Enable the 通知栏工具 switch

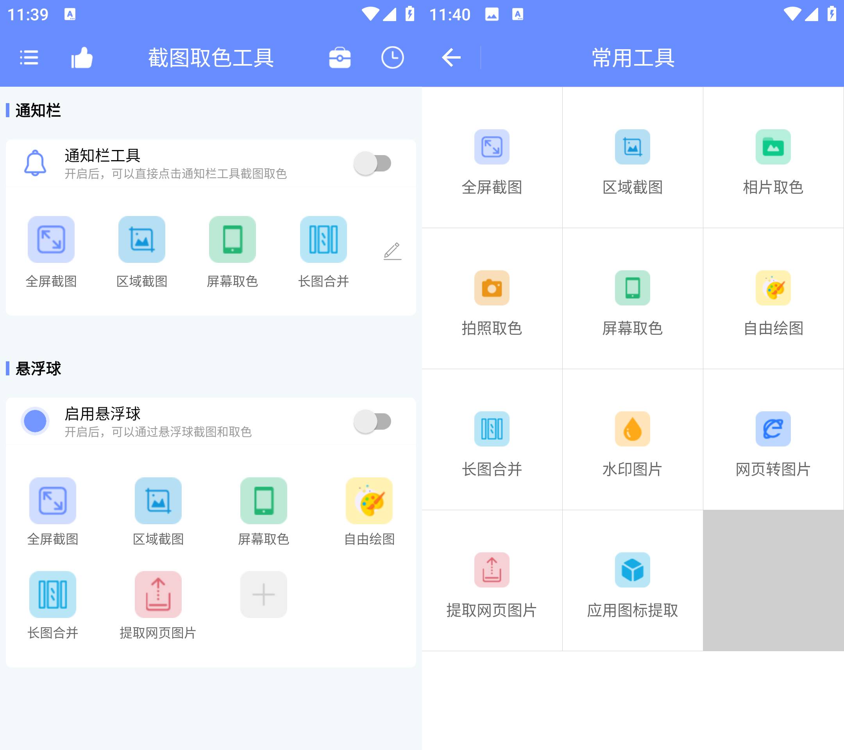(372, 163)
